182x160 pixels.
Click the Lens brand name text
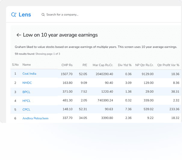[25, 15]
